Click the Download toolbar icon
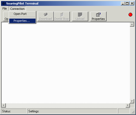 [46, 16]
